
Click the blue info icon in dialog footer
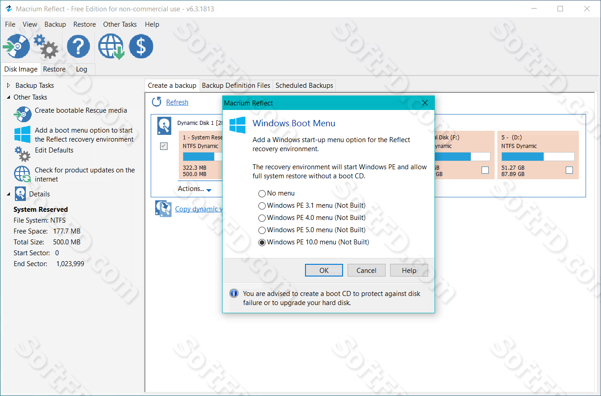(234, 293)
